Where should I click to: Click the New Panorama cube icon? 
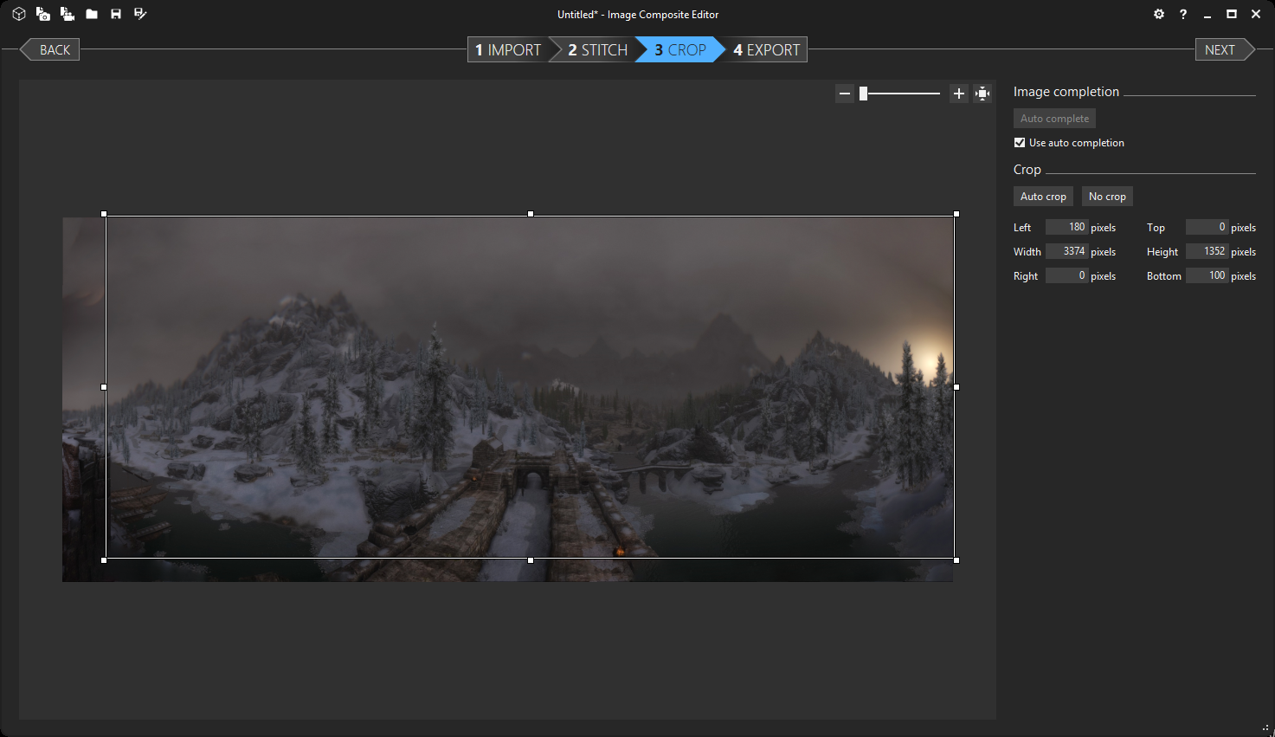[x=18, y=14]
